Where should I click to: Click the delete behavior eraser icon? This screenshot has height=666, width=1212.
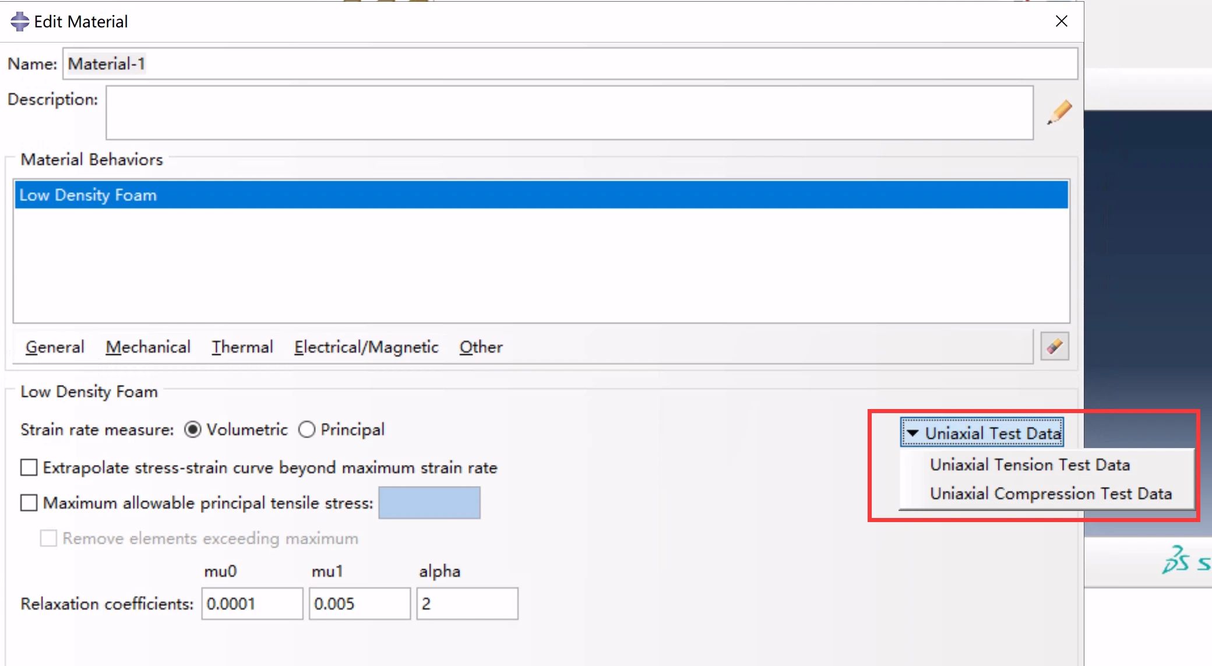[1055, 347]
